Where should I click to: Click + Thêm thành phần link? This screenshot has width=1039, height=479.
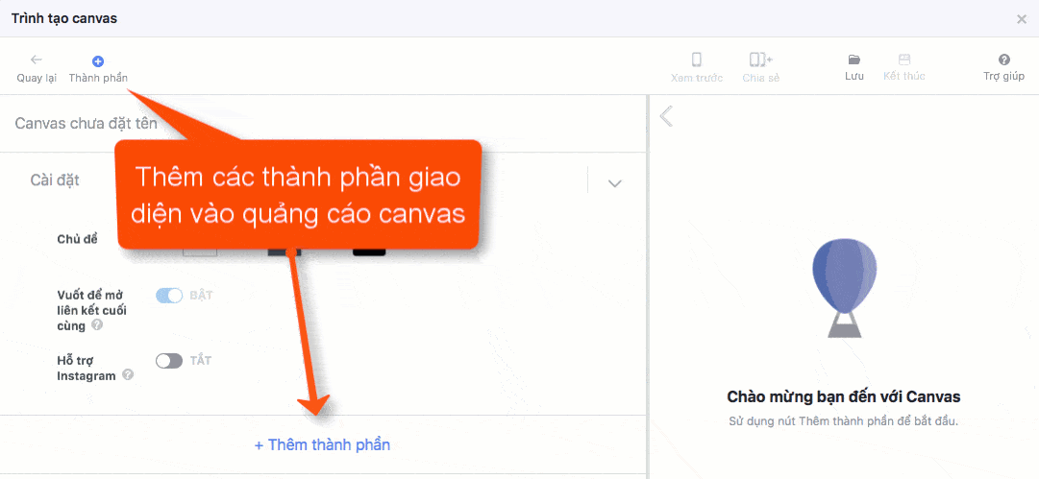323,445
